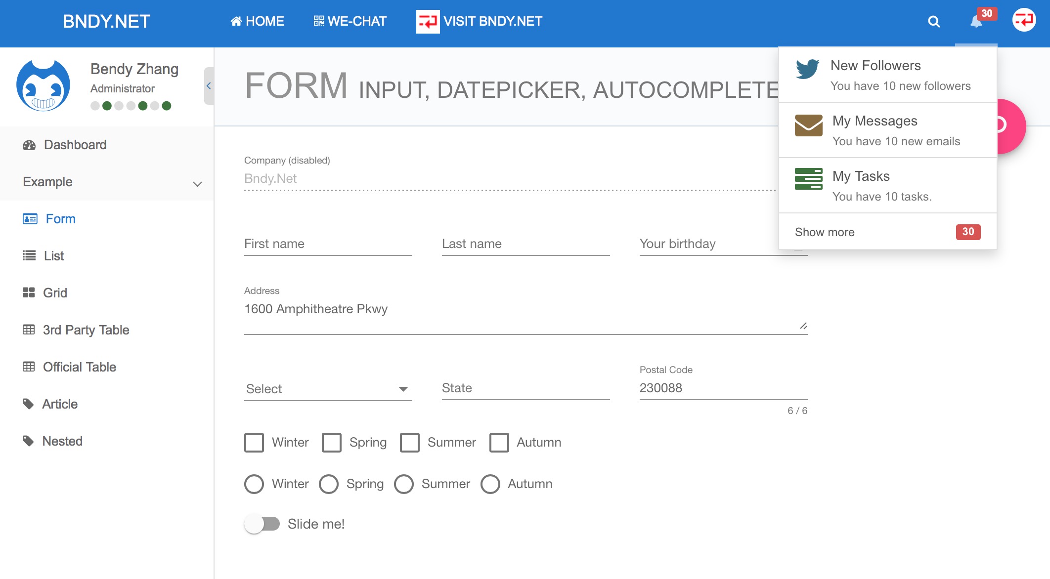Viewport: 1050px width, 579px height.
Task: Select the Summer radio button
Action: coord(404,484)
